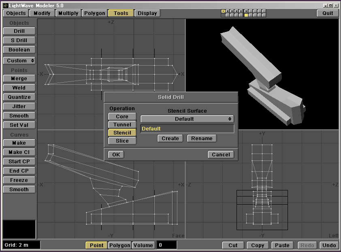Click the Drill tool button
341x252 pixels.
pos(19,31)
